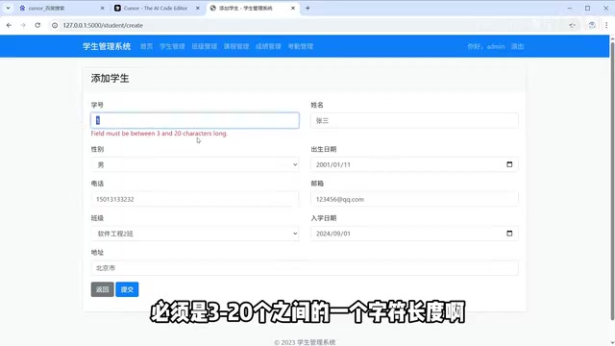Focus the 电话 field 15013133232
The height and width of the screenshot is (346, 615).
[195, 199]
